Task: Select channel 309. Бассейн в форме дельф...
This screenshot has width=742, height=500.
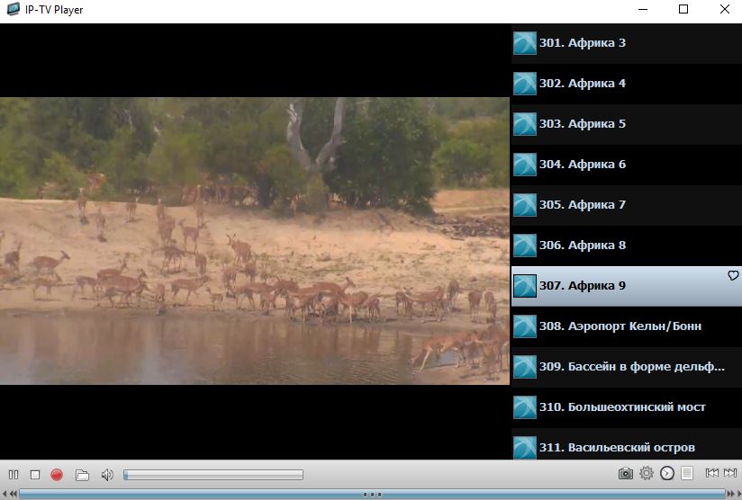Action: 627,367
